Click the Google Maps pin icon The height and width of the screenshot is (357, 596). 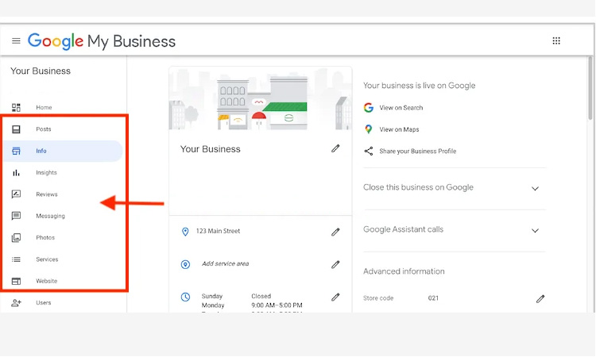368,129
